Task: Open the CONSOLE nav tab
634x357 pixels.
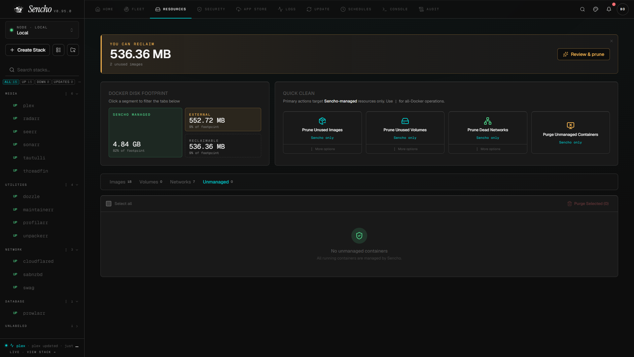Action: [395, 9]
